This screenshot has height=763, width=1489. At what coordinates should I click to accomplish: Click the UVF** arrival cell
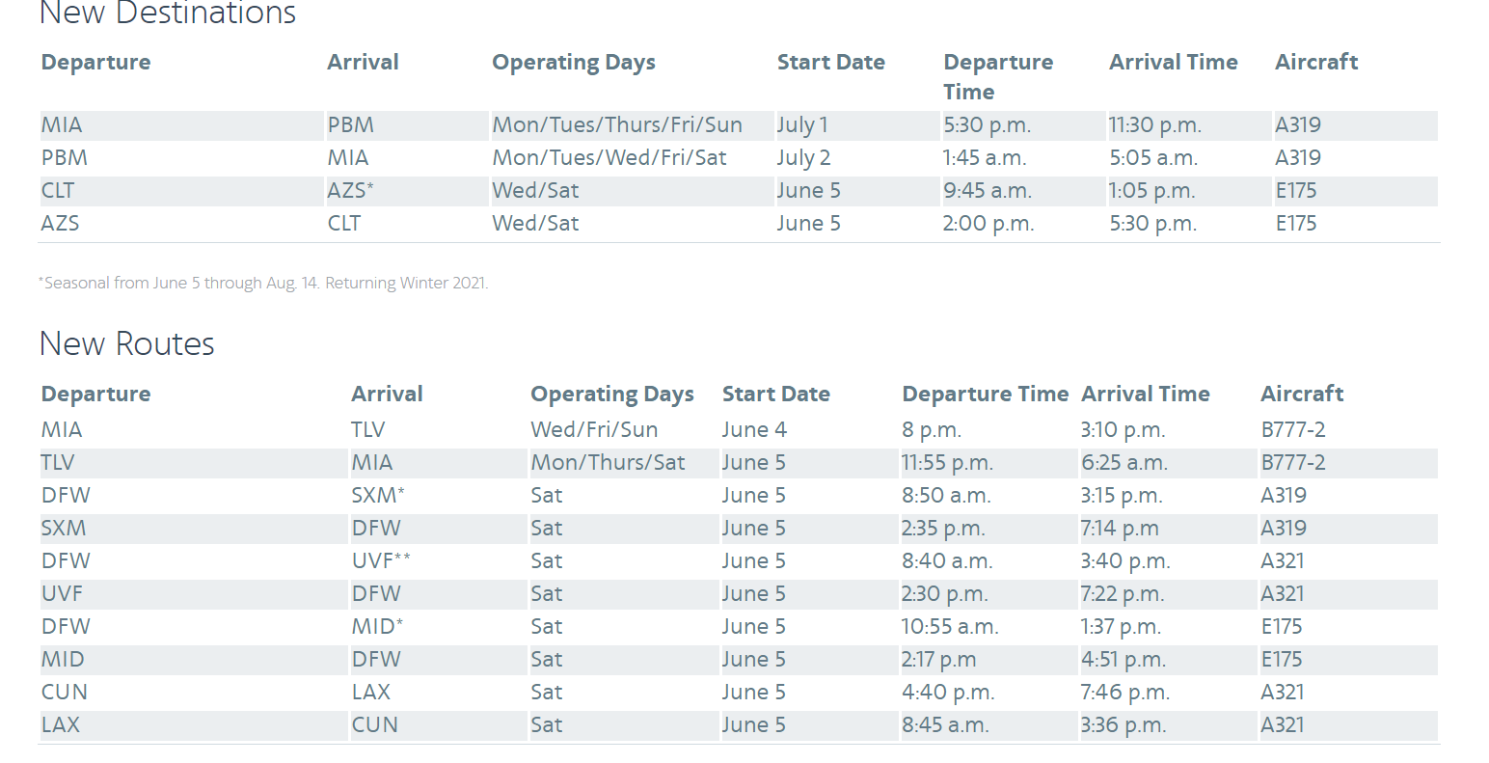[x=381, y=561]
